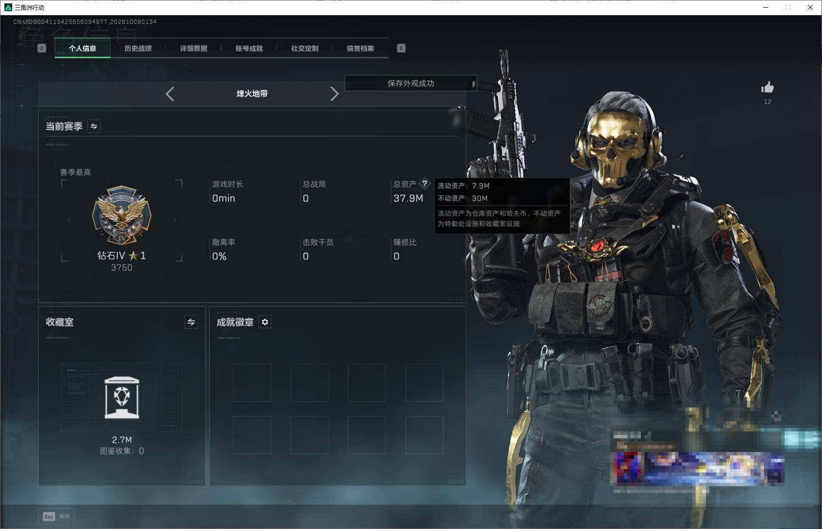The width and height of the screenshot is (822, 529).
Task: Click the rank score 3750
Action: coord(122,267)
